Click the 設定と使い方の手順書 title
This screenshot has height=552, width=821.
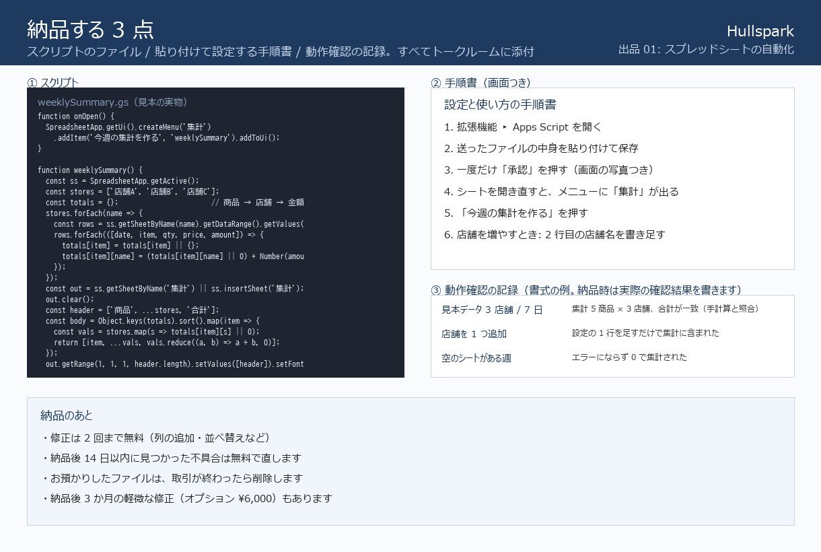(500, 105)
